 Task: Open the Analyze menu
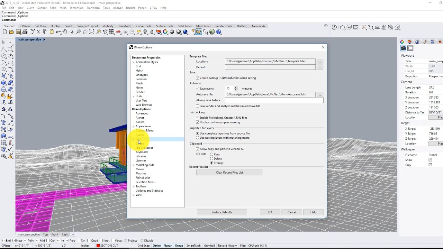pyautogui.click(x=118, y=8)
